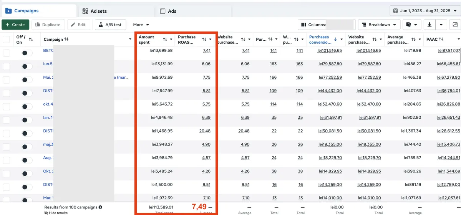This screenshot has width=461, height=215.
Task: Click the red 7,49 average ROAS value
Action: (199, 207)
